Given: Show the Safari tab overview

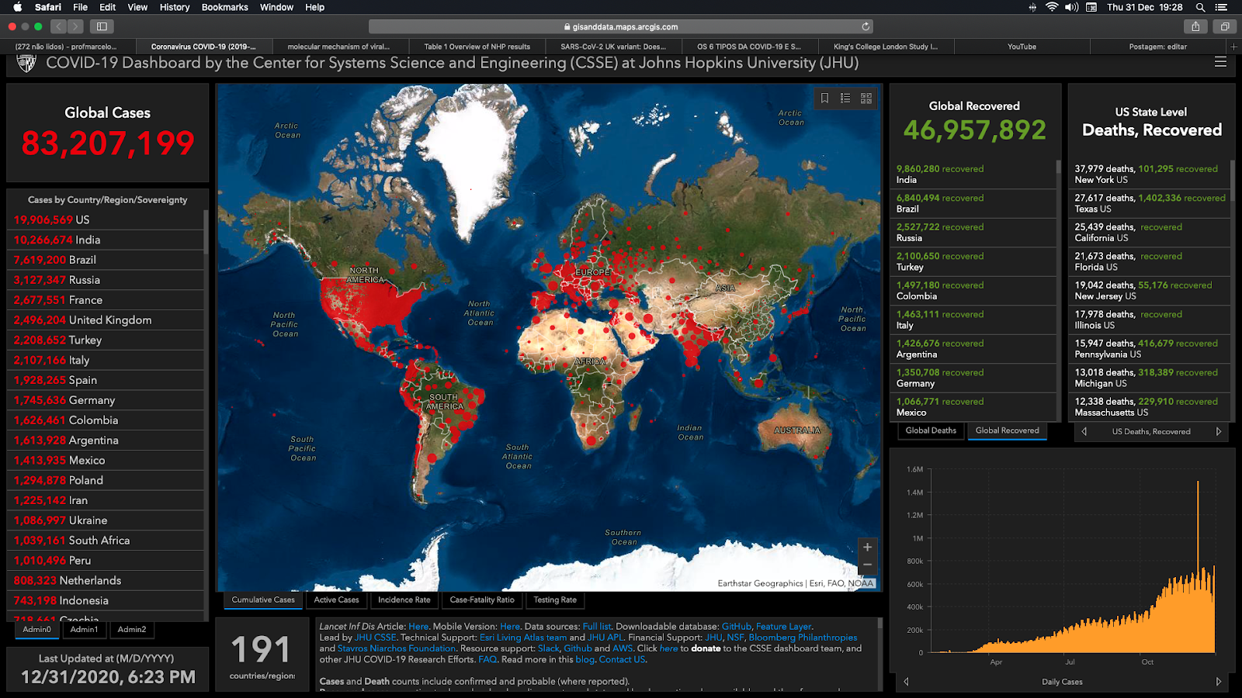Looking at the screenshot, I should [1225, 26].
